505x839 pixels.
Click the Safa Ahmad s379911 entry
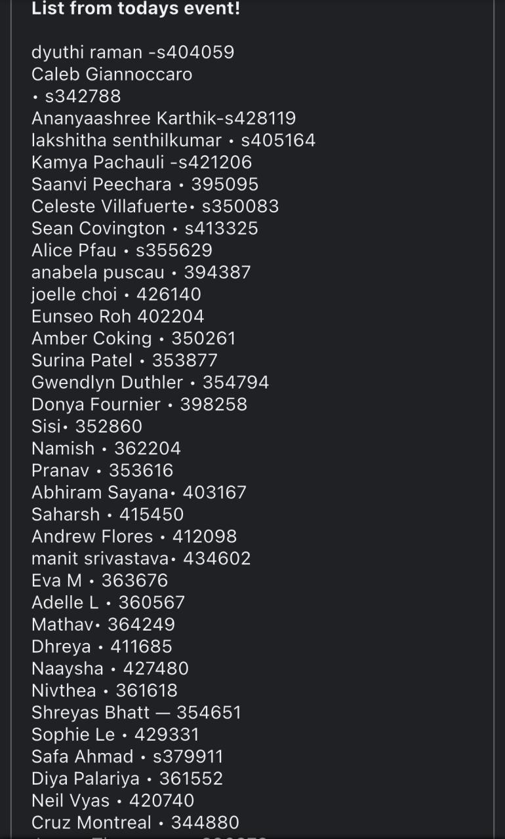pyautogui.click(x=127, y=756)
